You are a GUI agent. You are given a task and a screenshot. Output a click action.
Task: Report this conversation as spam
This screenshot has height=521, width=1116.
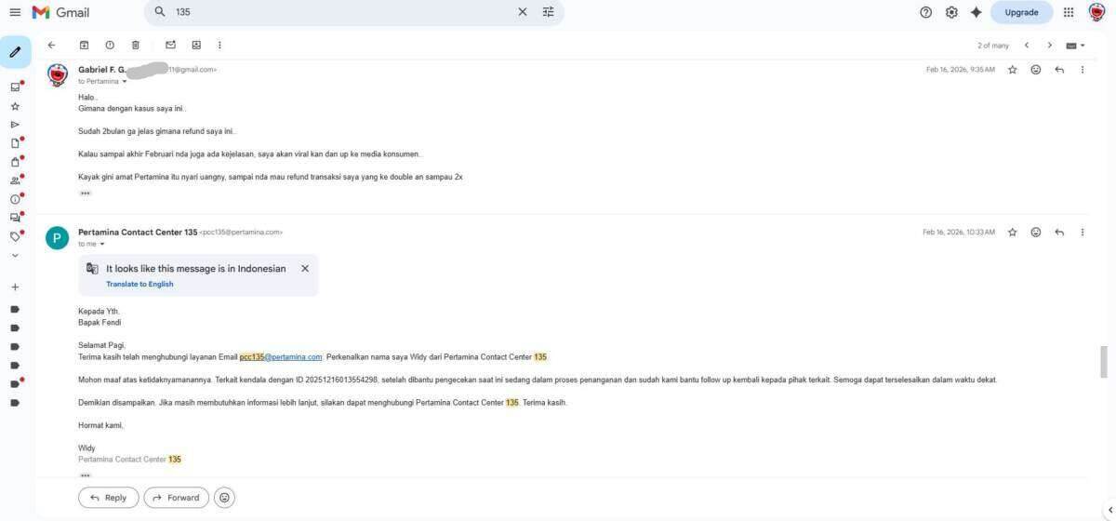point(110,45)
